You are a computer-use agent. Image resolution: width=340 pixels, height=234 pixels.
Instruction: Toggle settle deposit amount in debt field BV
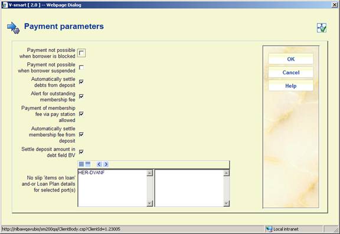81,152
